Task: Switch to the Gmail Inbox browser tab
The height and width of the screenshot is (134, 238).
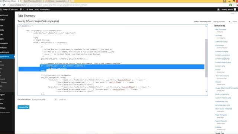Action: (x=57, y=1)
